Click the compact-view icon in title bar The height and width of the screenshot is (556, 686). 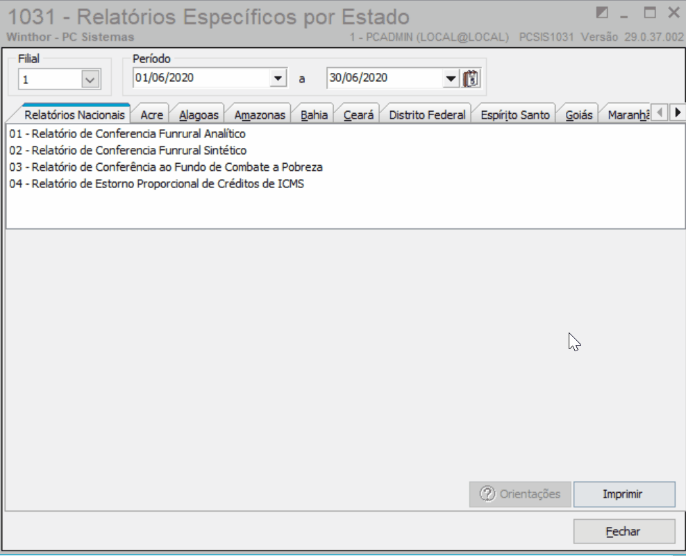click(x=602, y=12)
